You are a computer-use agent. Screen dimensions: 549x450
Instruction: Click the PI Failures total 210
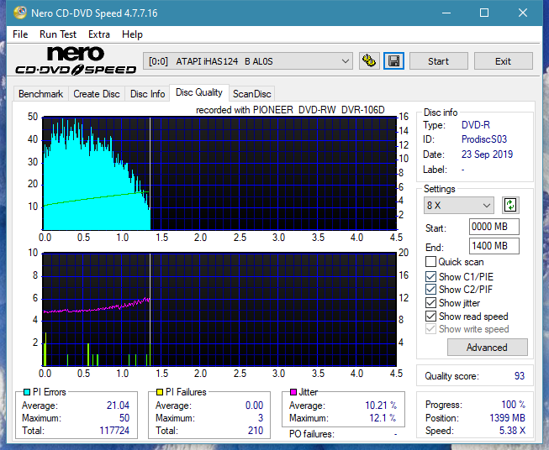pyautogui.click(x=256, y=431)
